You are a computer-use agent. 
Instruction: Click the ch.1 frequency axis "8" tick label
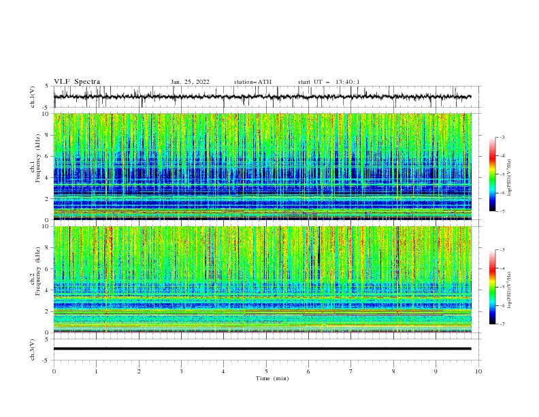48,135
